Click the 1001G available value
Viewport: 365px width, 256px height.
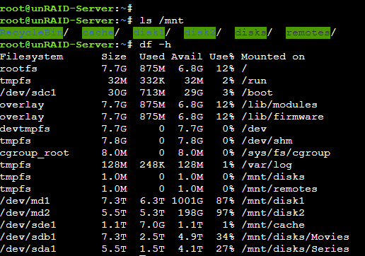187,201
